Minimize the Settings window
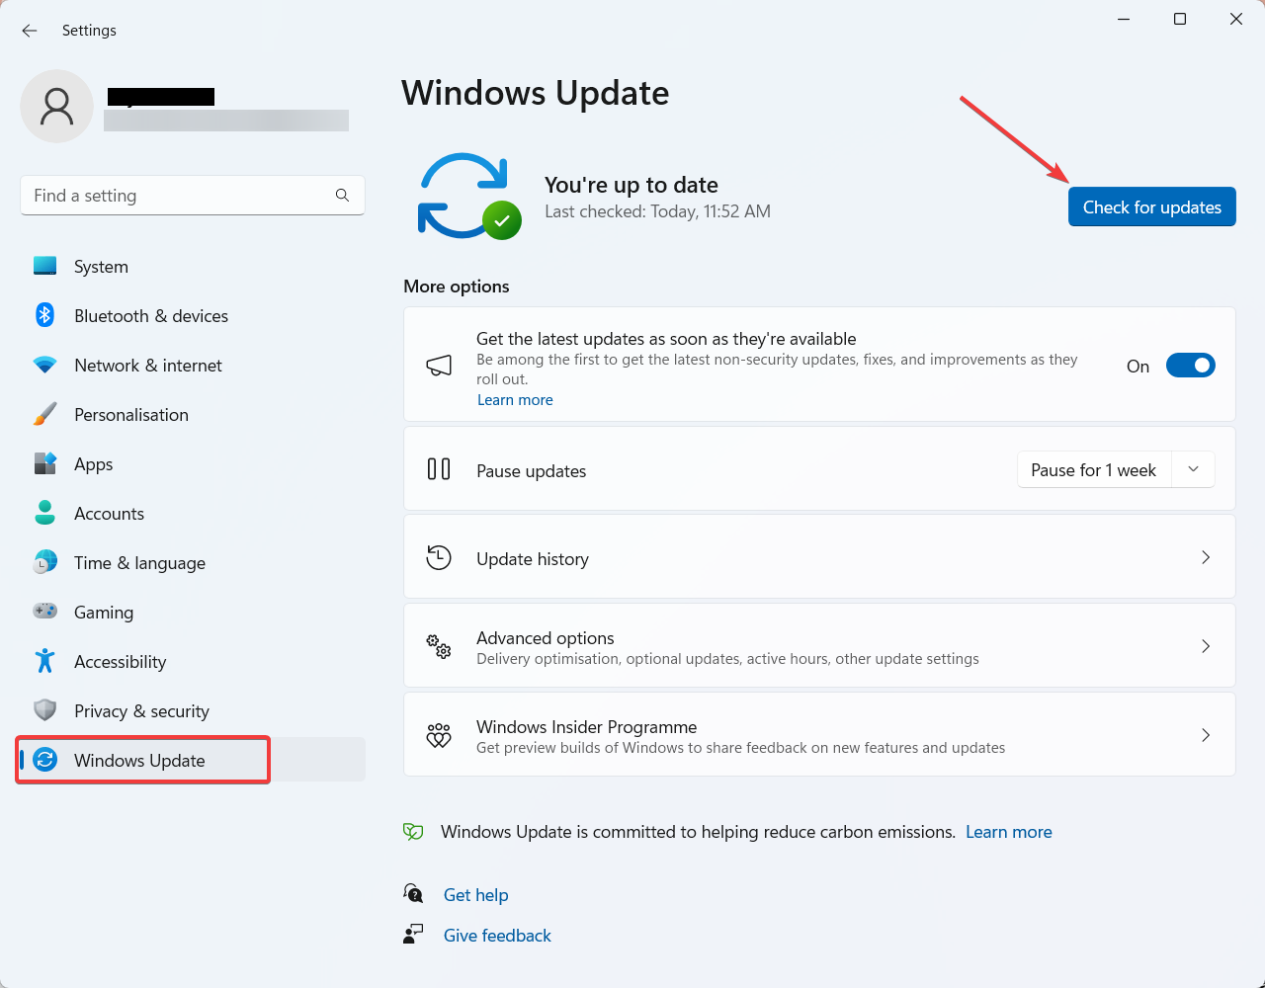Viewport: 1265px width, 988px height. pyautogui.click(x=1124, y=19)
